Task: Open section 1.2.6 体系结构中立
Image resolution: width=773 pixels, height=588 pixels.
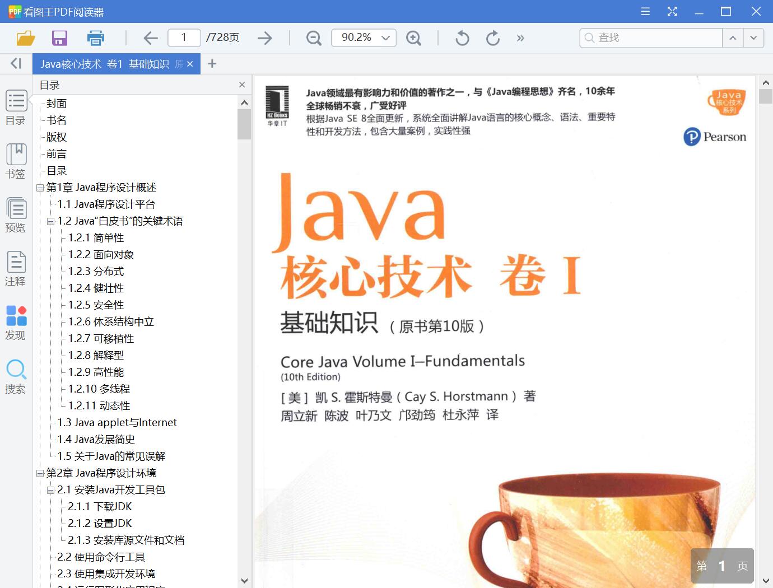Action: pyautogui.click(x=111, y=322)
